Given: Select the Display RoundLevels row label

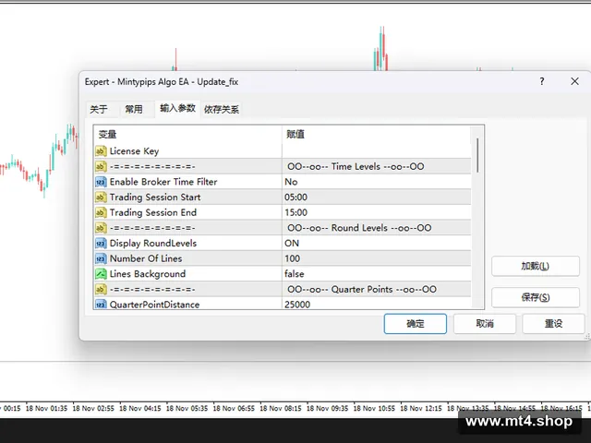Looking at the screenshot, I should [153, 244].
